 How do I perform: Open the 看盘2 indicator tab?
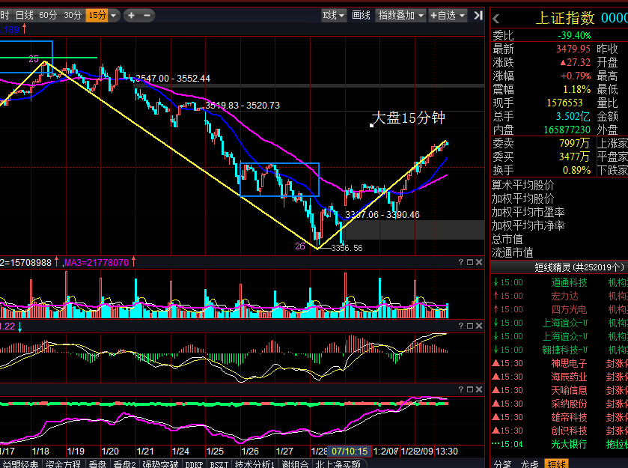[124, 464]
